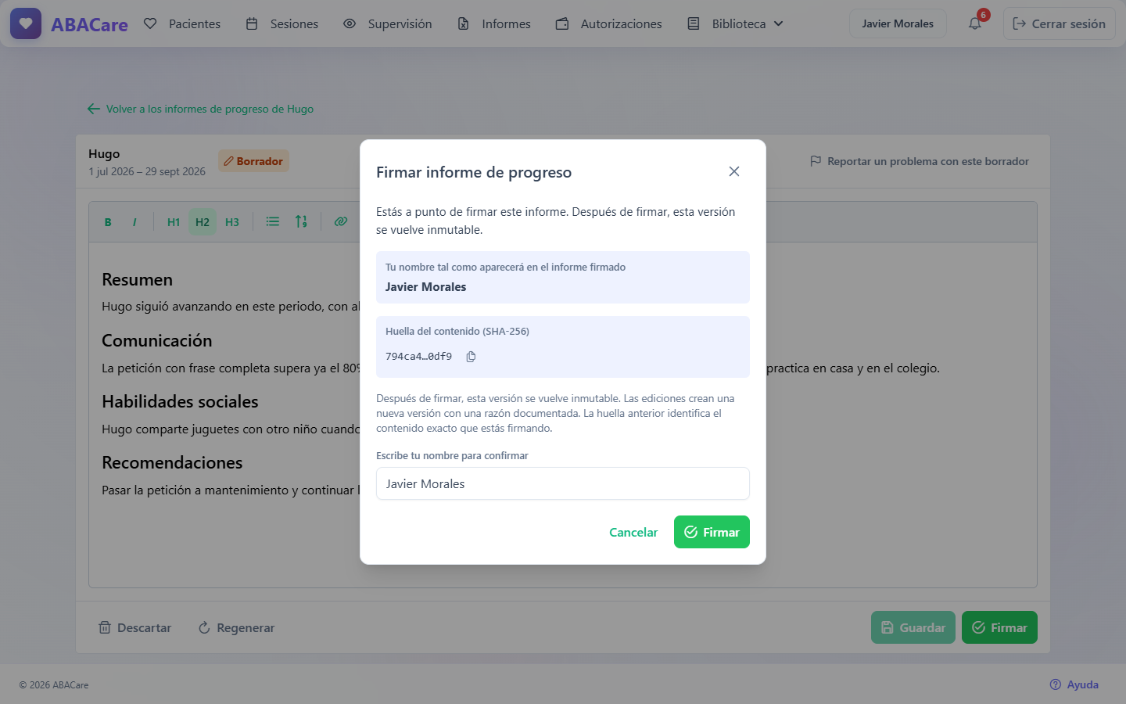Toggle the active H2 heading style
1126x704 pixels.
click(x=203, y=222)
